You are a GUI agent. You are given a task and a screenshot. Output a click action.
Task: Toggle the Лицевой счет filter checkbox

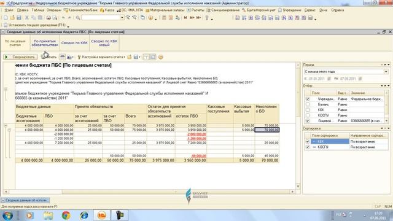coord(308,121)
